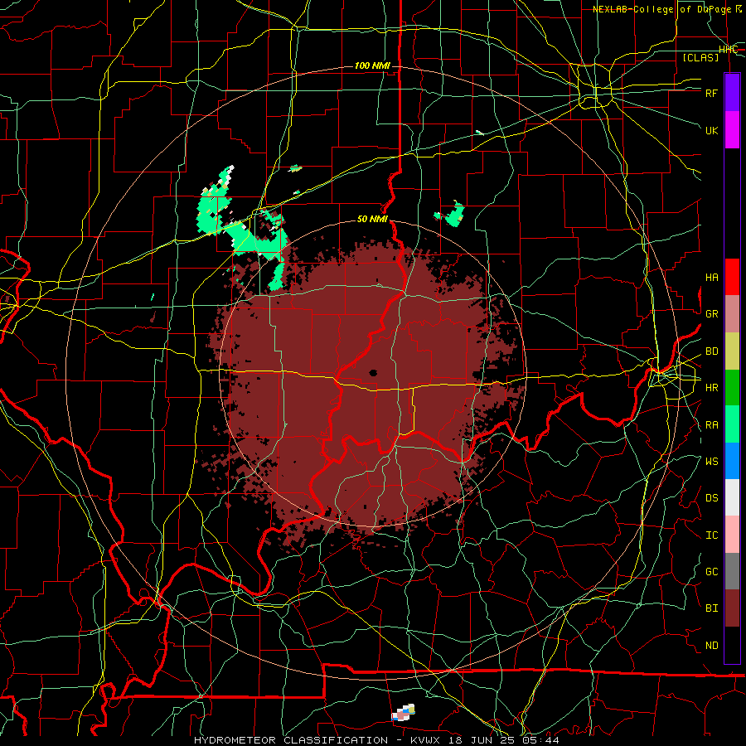Click the blue WS legend color swatch

pyautogui.click(x=732, y=461)
